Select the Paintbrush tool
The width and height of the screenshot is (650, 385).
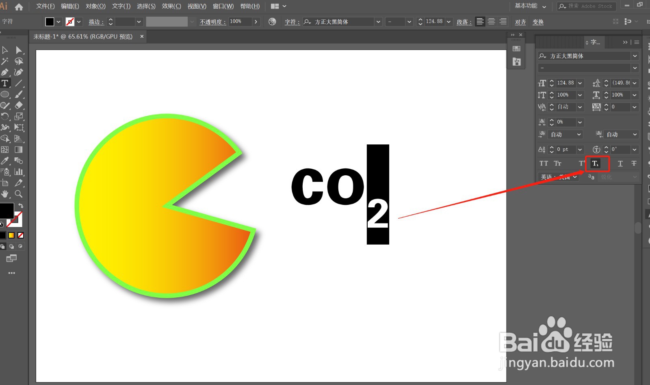(x=19, y=95)
